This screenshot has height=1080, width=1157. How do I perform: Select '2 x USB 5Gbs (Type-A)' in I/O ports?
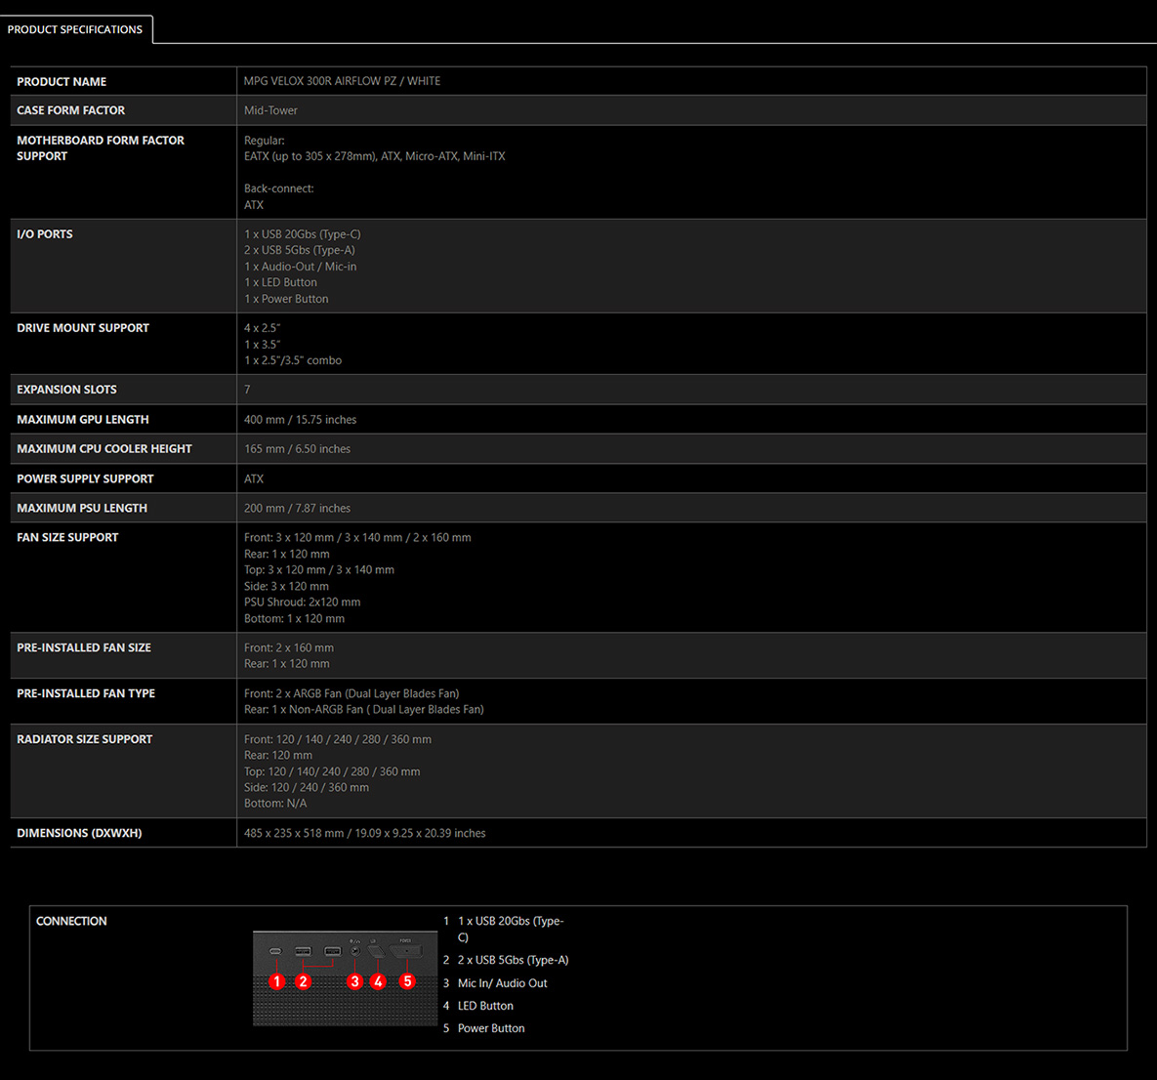click(x=300, y=250)
